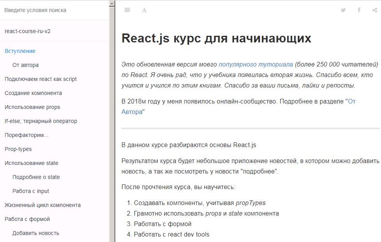This screenshot has height=242, width=381.
Task: Click the React.js курс для начинающих heading
Action: tap(216, 38)
